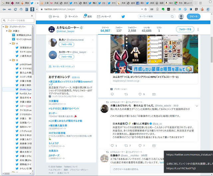The height and width of the screenshot is (176, 213).
Task: Reload the current Twitter page
Action: tap(16, 9)
